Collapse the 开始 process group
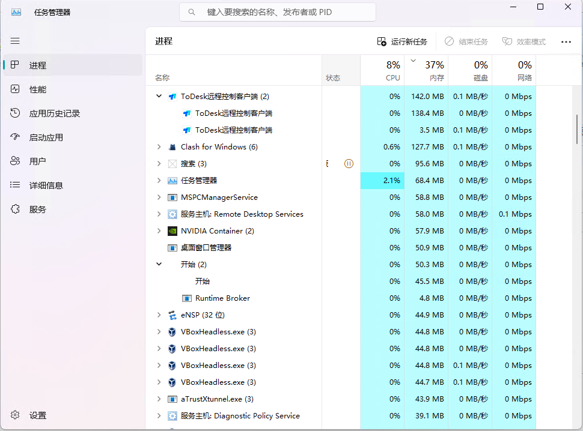This screenshot has width=583, height=431. click(x=159, y=264)
